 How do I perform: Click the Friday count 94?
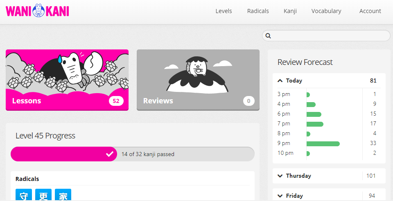372,196
